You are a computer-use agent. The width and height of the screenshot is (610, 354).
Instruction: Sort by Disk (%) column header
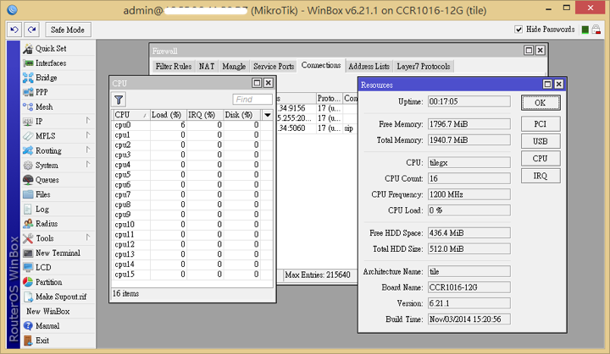click(242, 115)
